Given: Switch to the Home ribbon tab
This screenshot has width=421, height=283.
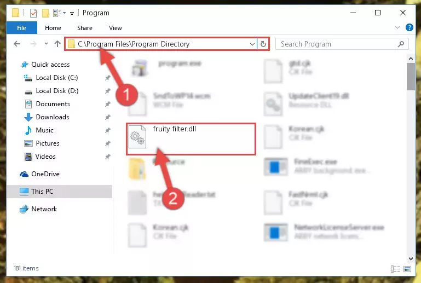Looking at the screenshot, I should pos(53,28).
